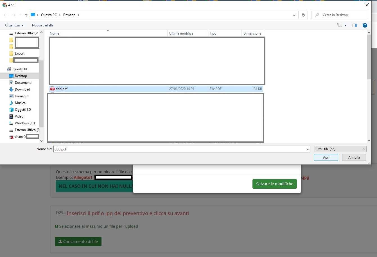
Task: Select the Oggetti 3D cube icon
Action: click(11, 110)
